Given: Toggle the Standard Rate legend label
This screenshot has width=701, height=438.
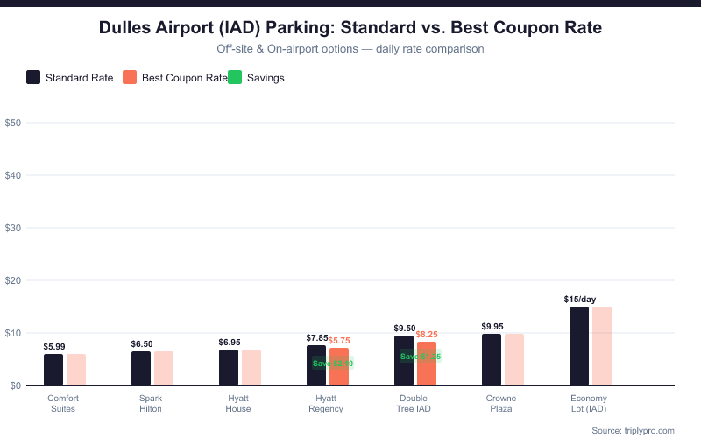Looking at the screenshot, I should (x=79, y=78).
